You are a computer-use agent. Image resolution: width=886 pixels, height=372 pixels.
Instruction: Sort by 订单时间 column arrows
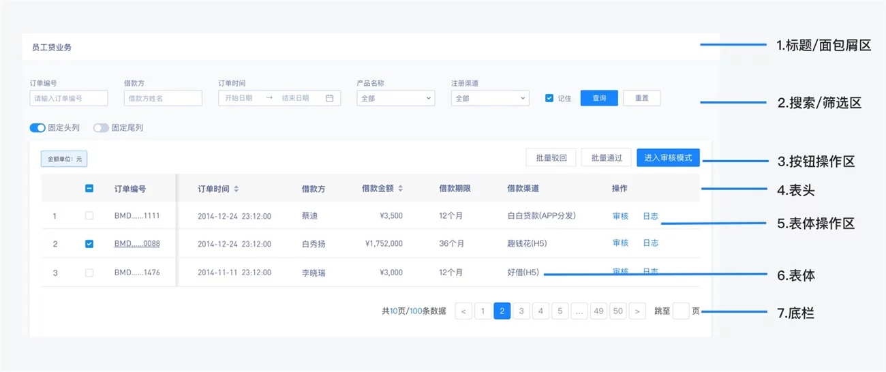(236, 189)
